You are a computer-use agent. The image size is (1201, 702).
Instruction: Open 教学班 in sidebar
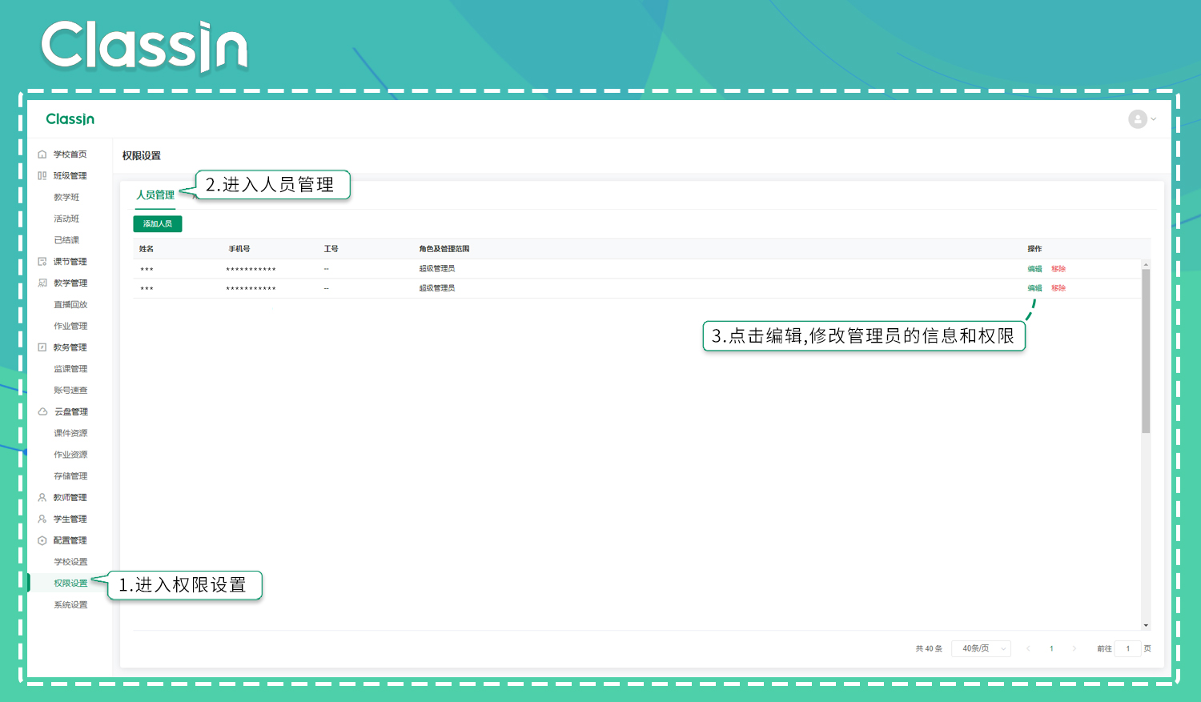[x=66, y=198]
